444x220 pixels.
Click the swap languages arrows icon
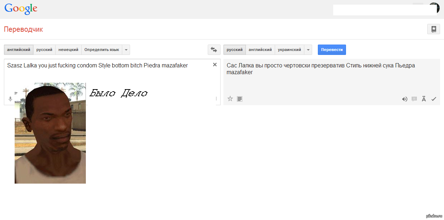(x=214, y=50)
